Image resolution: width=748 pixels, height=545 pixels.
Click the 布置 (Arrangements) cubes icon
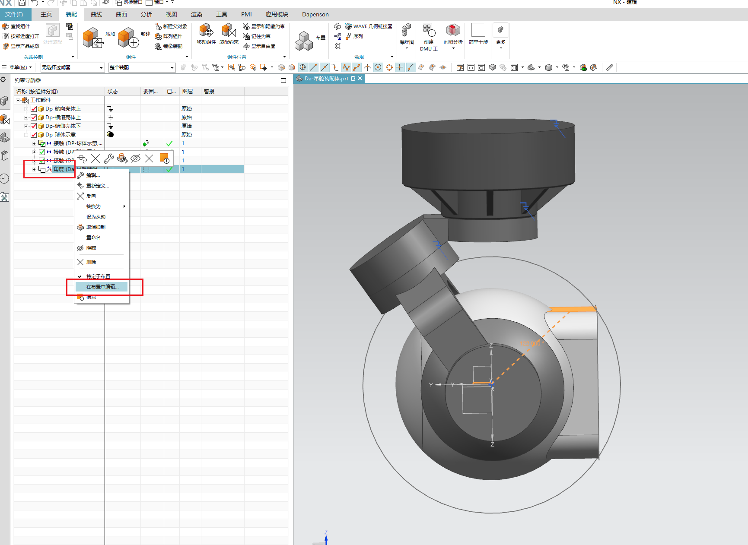point(304,41)
